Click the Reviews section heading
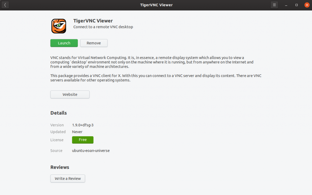 (x=60, y=167)
